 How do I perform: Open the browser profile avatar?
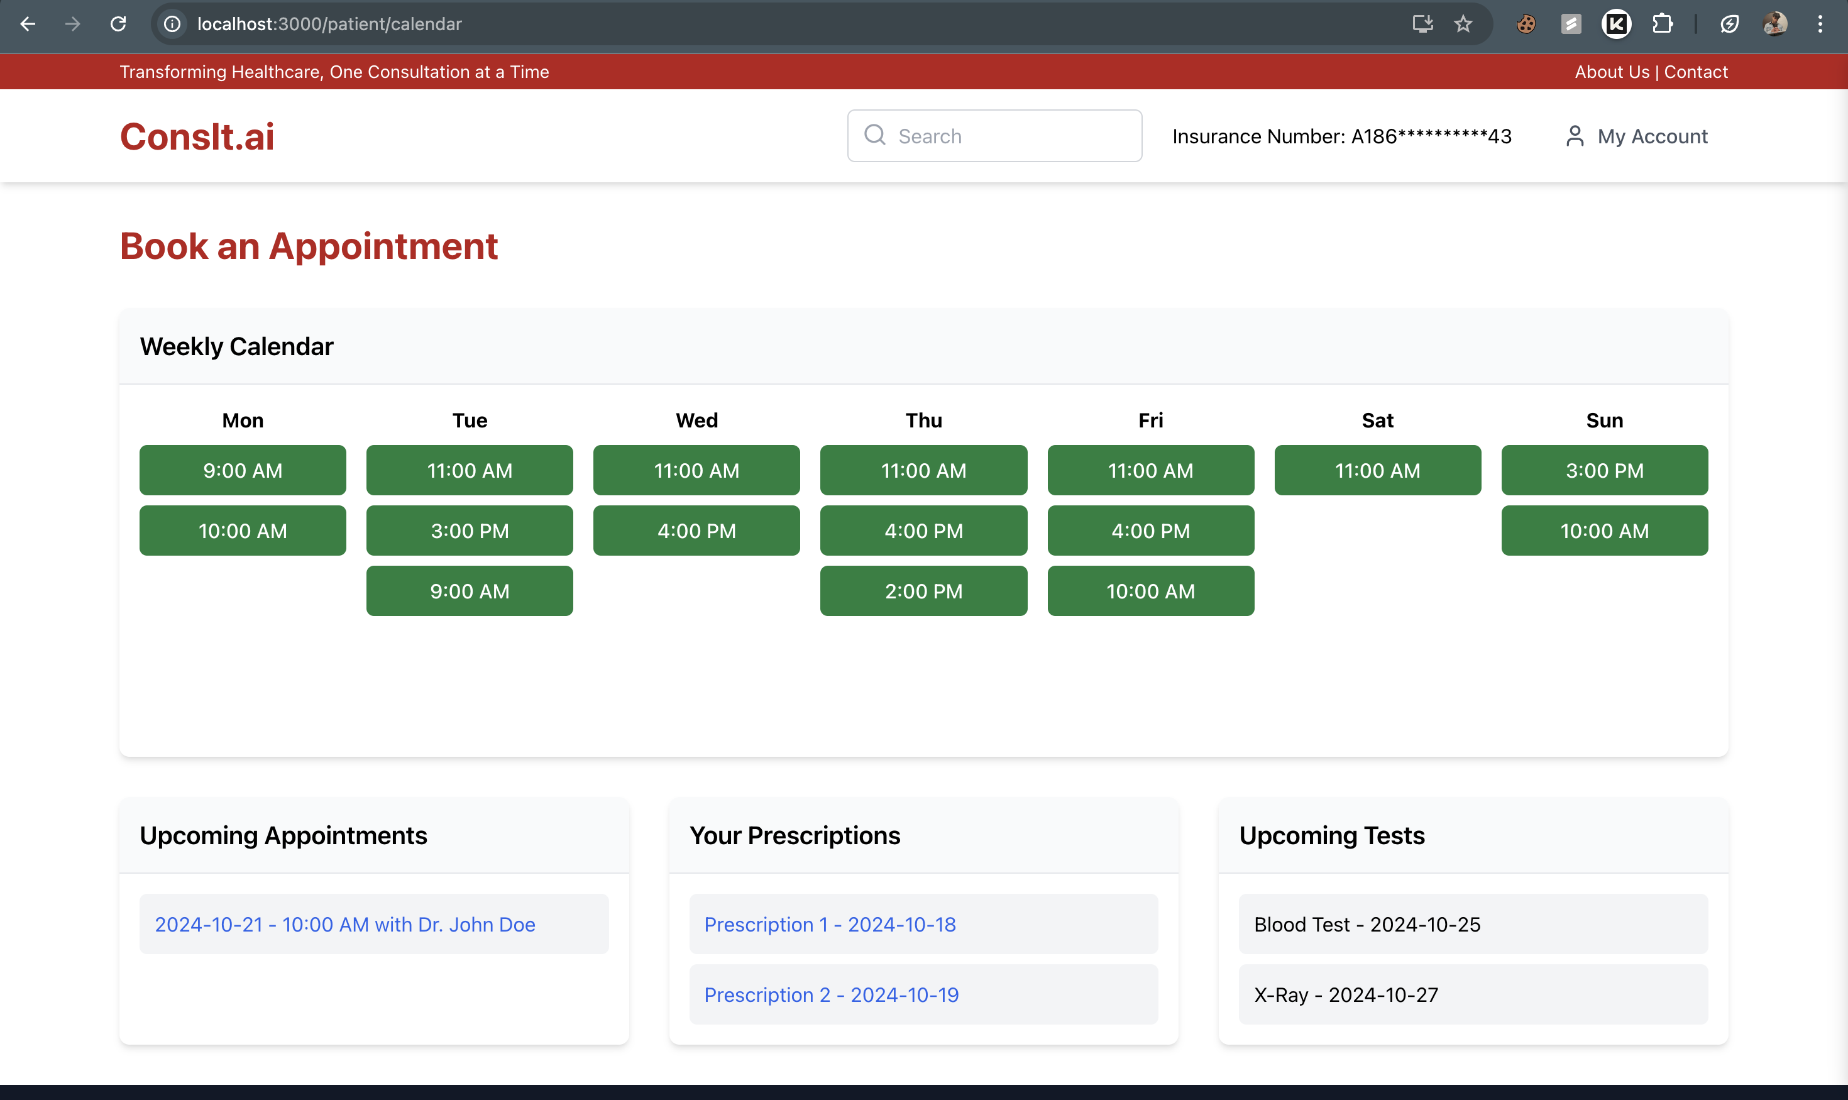(1774, 24)
